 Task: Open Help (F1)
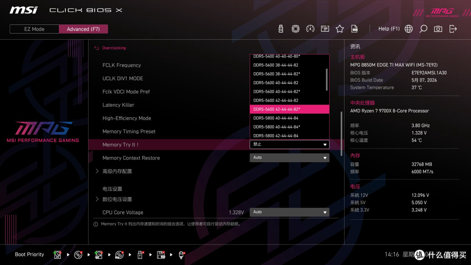tap(389, 29)
